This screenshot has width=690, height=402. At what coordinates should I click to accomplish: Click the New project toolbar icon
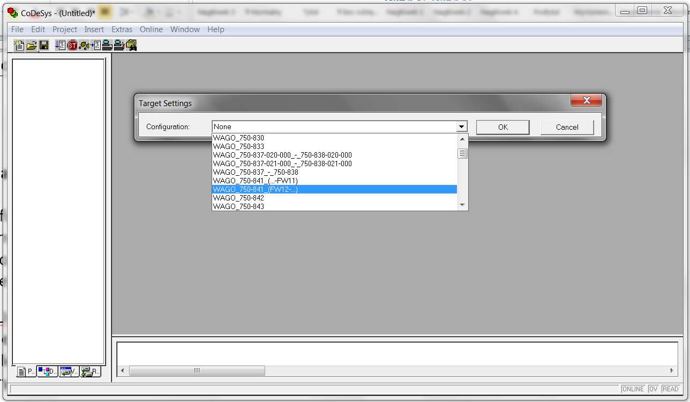[19, 45]
